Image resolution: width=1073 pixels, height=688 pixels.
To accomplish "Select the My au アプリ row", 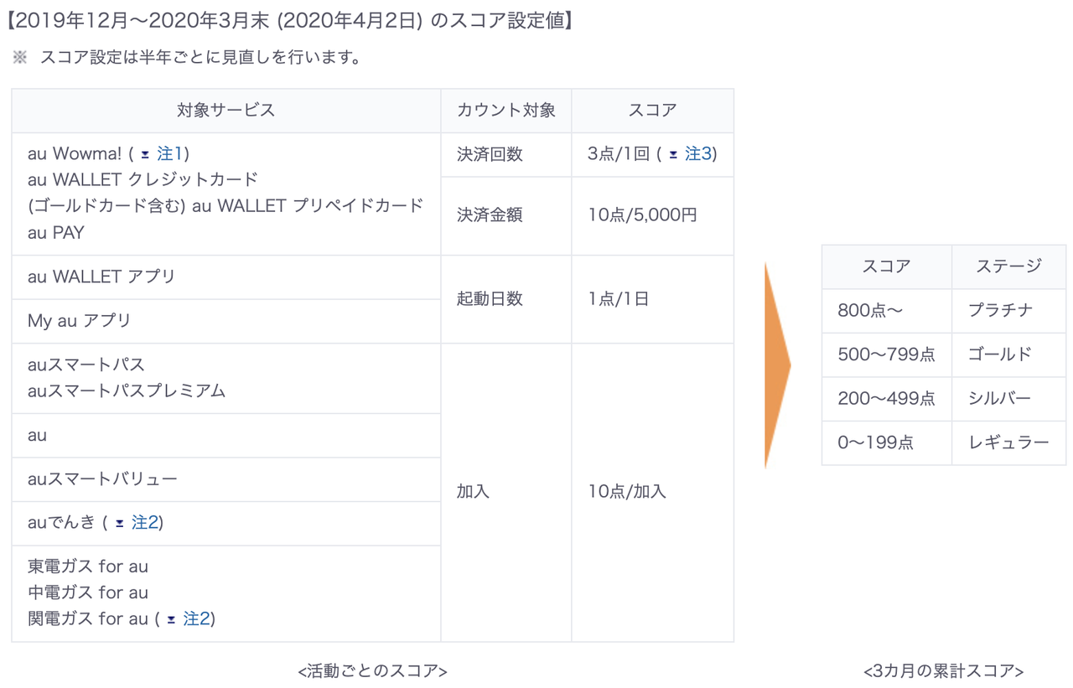I will click(x=226, y=321).
